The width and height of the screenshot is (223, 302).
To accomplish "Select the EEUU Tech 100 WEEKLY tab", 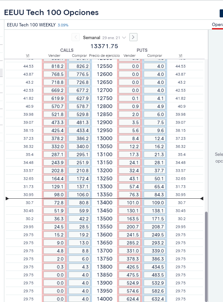I will click(x=31, y=25).
